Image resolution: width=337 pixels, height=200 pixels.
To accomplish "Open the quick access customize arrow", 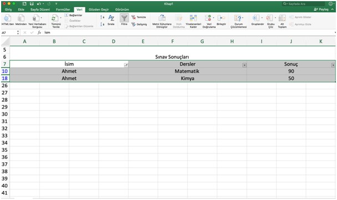I will 57,4.
